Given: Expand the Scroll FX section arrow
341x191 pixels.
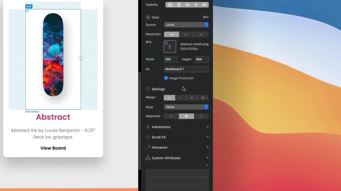Looking at the screenshot, I should click(x=208, y=137).
